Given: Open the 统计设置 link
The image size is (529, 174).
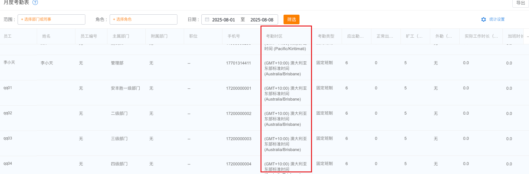Looking at the screenshot, I should tap(497, 19).
